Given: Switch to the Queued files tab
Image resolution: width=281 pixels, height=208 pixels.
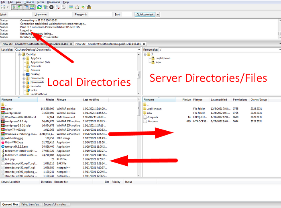Looking at the screenshot, I should [10, 204].
